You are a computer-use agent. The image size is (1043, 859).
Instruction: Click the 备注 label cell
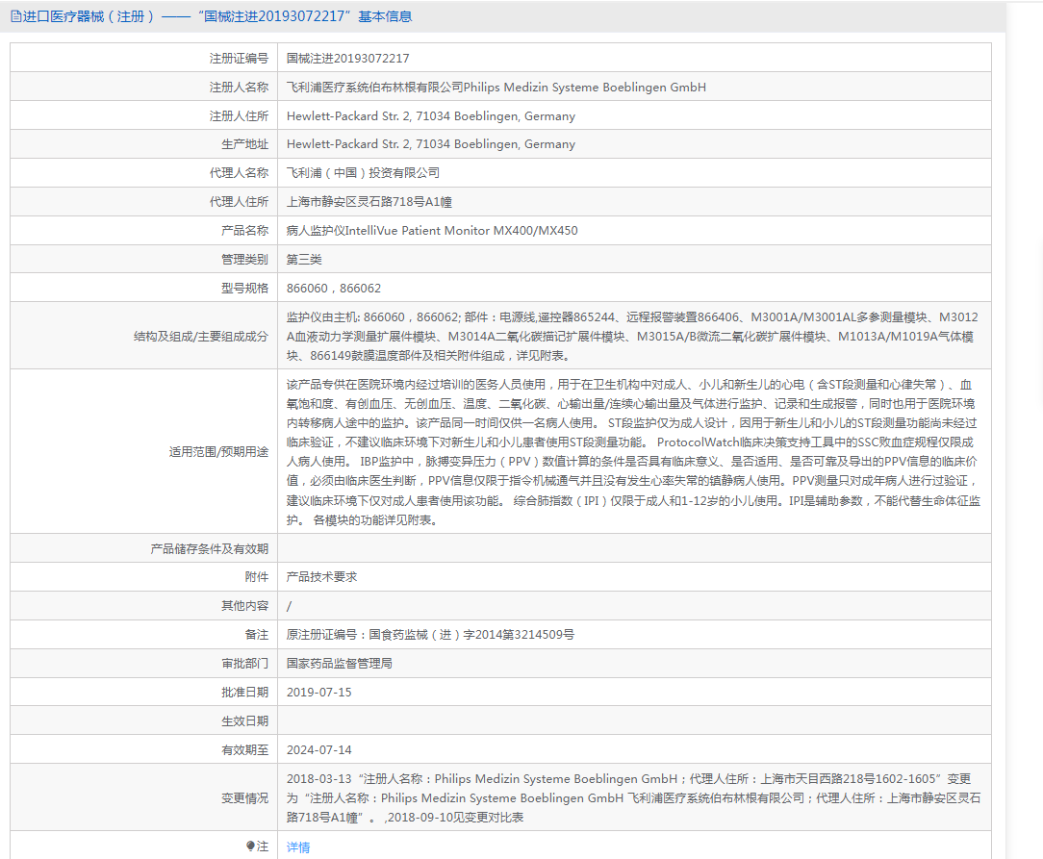(x=143, y=634)
